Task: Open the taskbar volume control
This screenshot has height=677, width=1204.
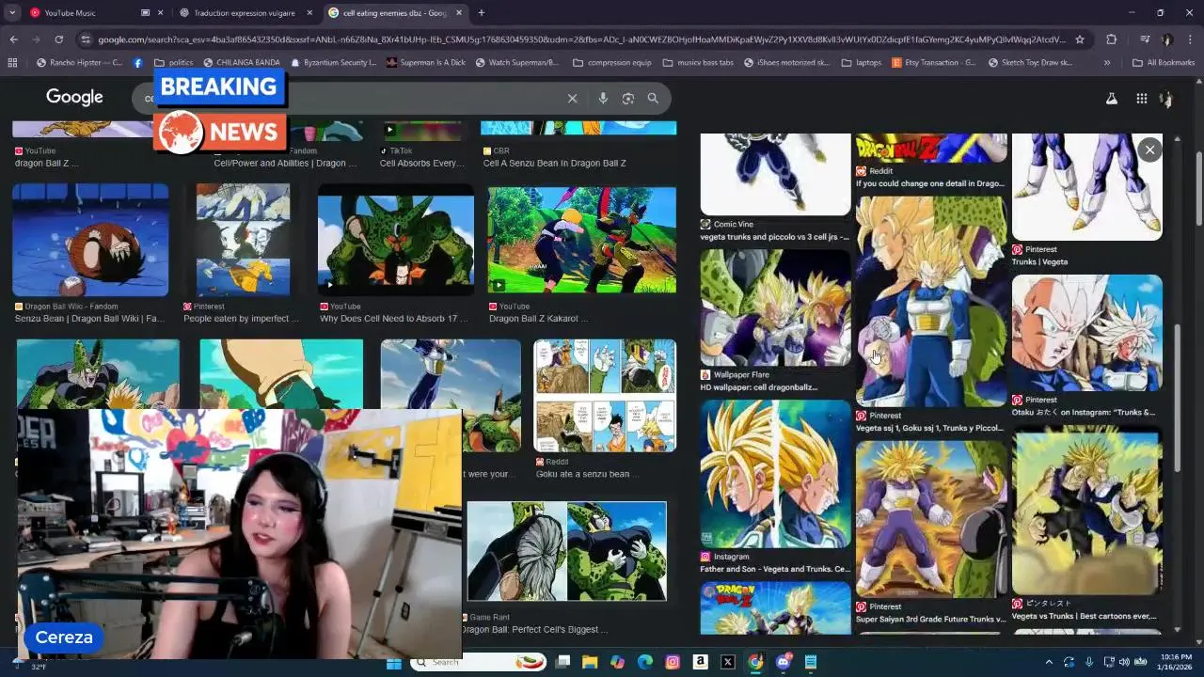Action: [x=1124, y=662]
